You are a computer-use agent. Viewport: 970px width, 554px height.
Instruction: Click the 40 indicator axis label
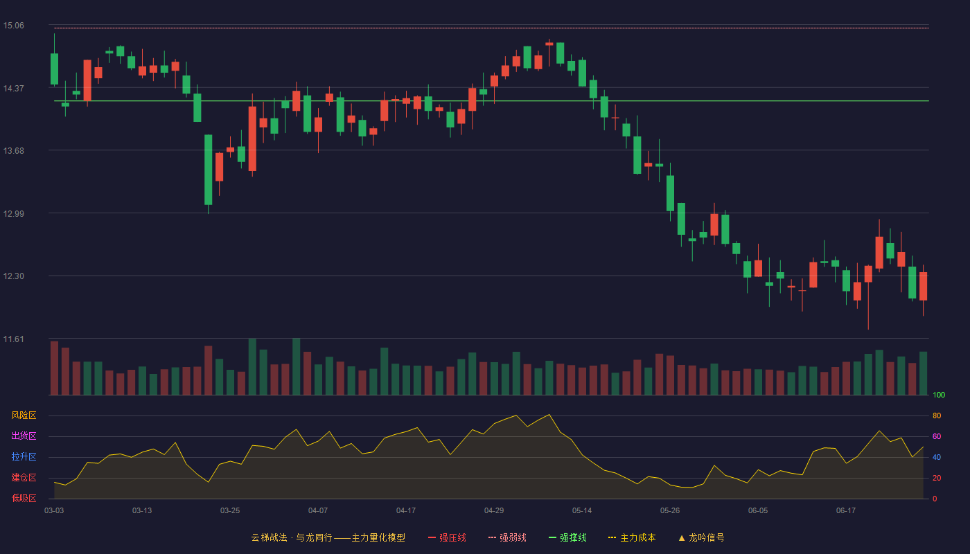(x=937, y=458)
